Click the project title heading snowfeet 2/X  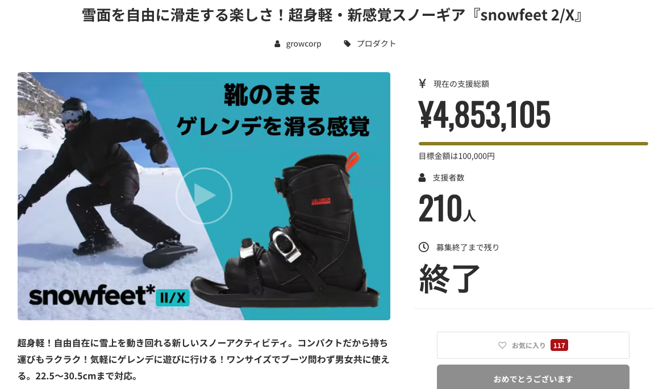(x=331, y=15)
